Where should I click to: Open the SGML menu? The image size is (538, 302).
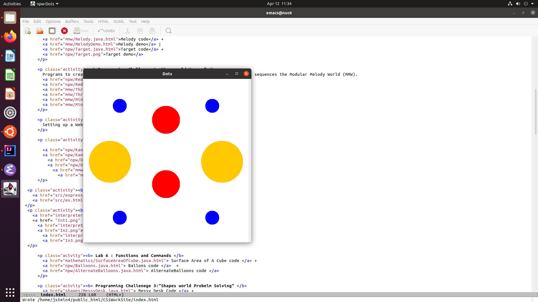[119, 22]
